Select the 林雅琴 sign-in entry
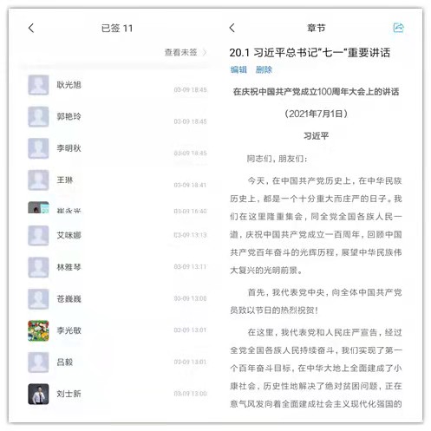 tap(118, 267)
